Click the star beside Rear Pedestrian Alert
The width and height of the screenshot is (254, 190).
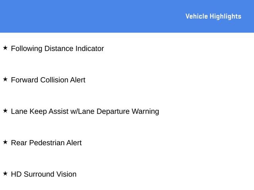(5, 142)
